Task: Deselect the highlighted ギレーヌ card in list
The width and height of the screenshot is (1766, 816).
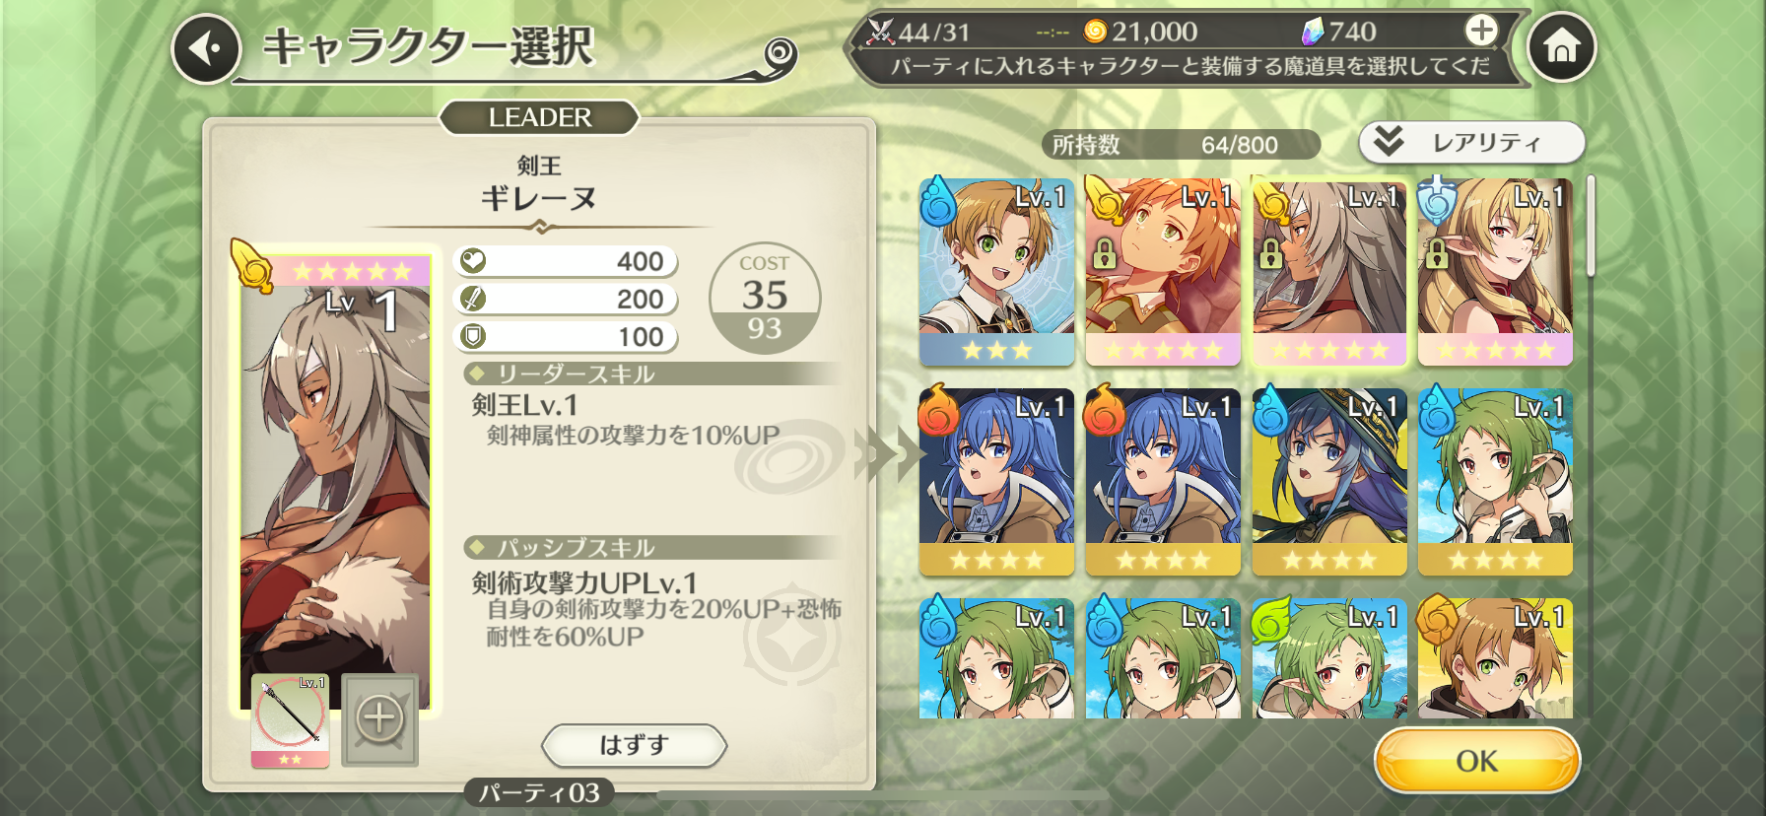Action: [x=1329, y=272]
